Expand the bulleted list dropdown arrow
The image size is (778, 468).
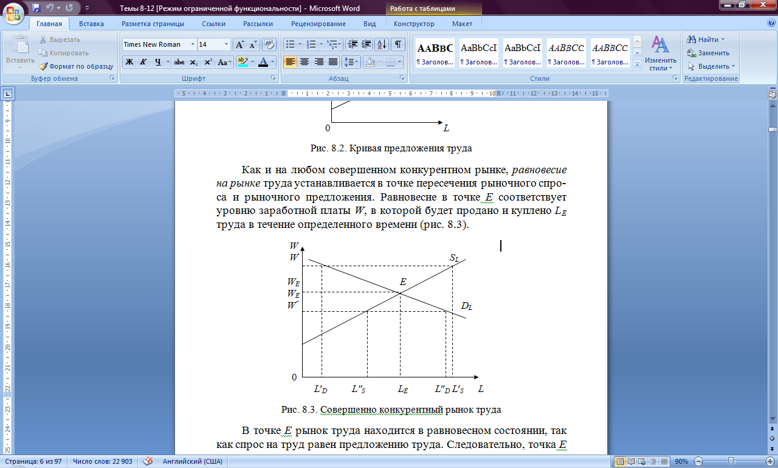pos(300,44)
